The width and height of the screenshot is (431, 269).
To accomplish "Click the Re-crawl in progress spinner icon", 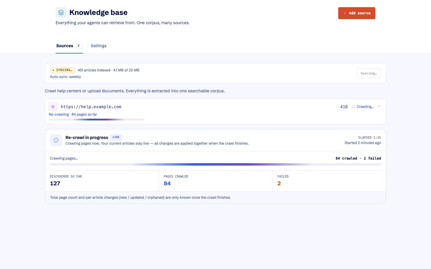I will pos(56,140).
